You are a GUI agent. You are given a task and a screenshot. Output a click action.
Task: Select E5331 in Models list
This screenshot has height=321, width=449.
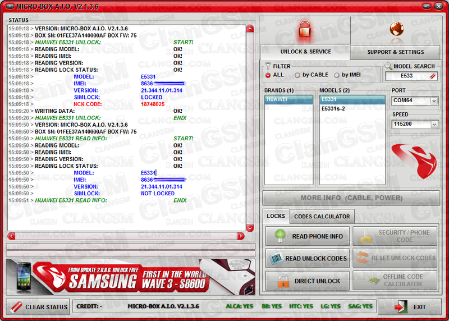click(x=352, y=99)
